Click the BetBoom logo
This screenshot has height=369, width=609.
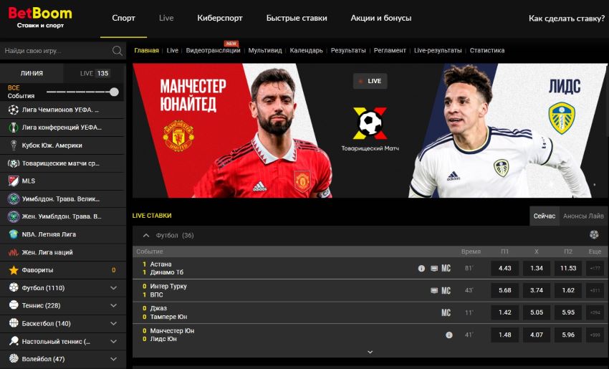pyautogui.click(x=40, y=17)
